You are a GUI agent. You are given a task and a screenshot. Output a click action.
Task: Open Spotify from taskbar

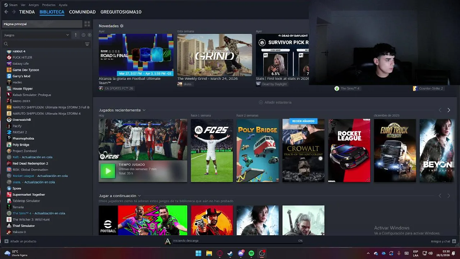[x=251, y=253]
